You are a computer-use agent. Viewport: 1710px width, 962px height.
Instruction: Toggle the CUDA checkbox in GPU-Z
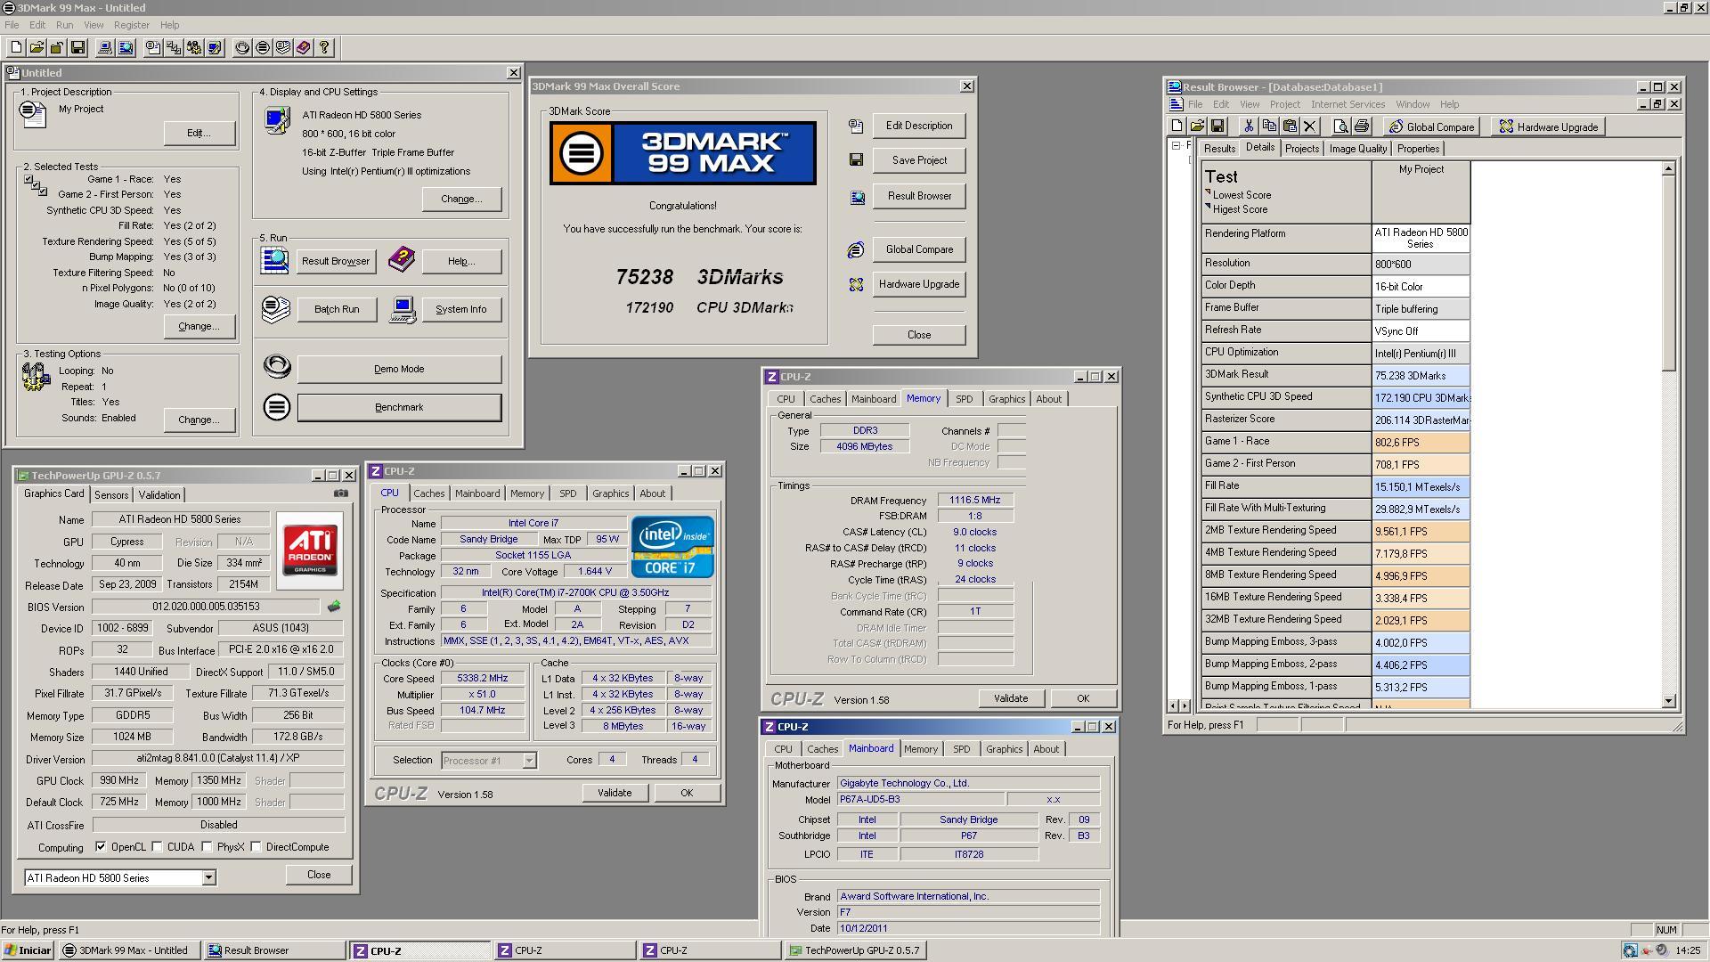click(158, 847)
